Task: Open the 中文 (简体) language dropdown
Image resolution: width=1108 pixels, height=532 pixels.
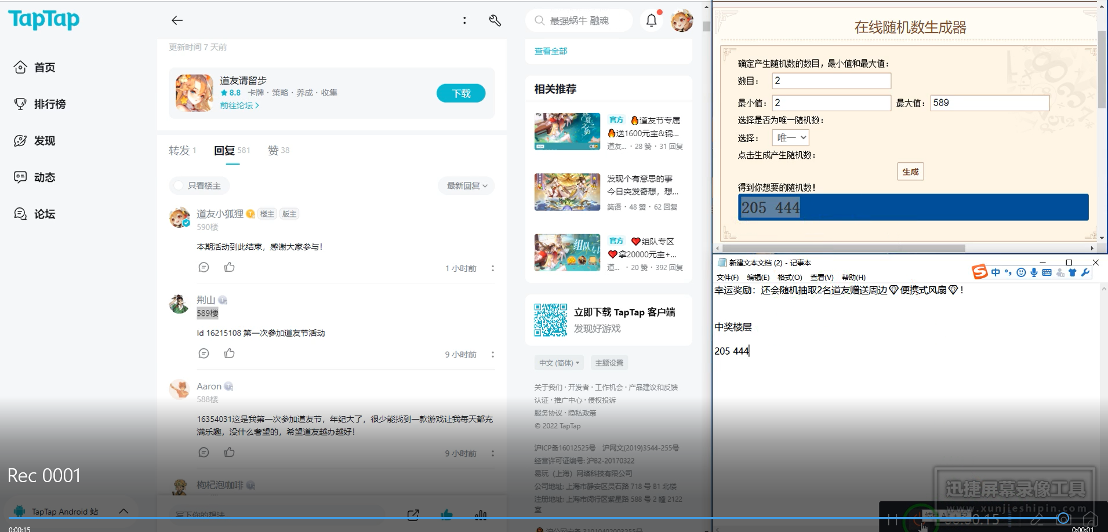Action: point(559,363)
